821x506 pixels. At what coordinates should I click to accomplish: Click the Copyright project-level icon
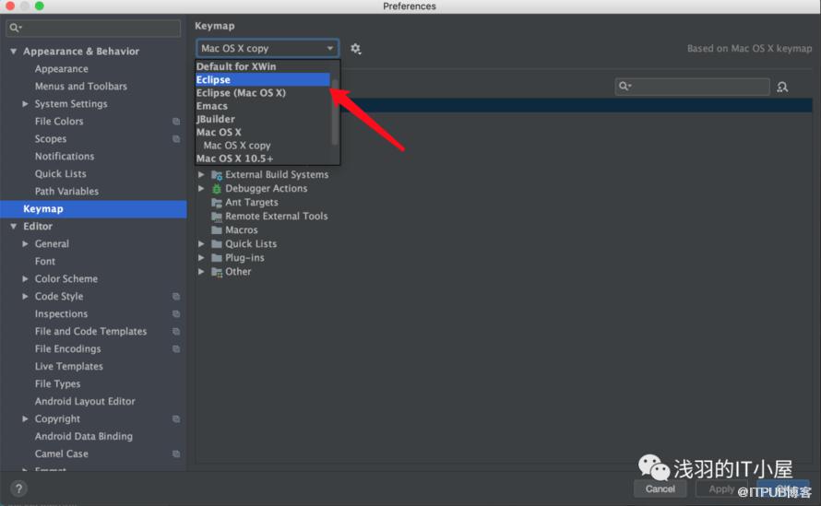[x=176, y=419]
